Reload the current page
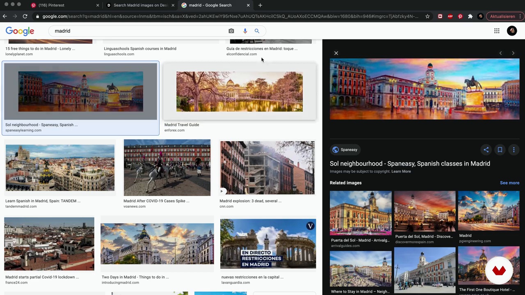The height and width of the screenshot is (295, 525). pyautogui.click(x=25, y=16)
